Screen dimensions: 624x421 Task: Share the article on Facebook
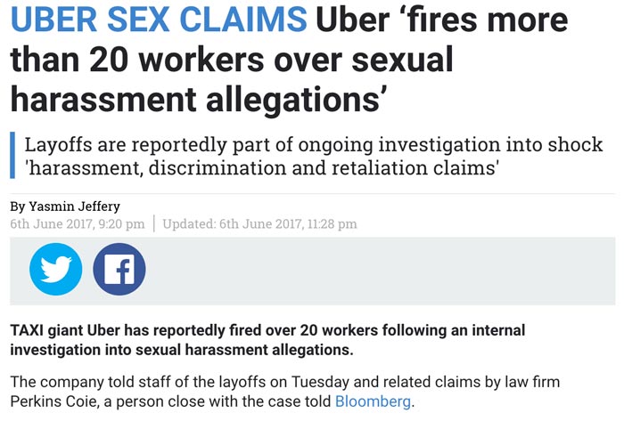click(119, 269)
